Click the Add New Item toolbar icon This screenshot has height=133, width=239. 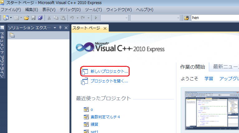pos(16,18)
